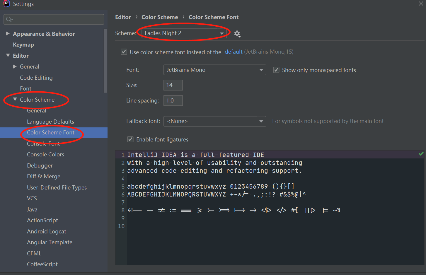Viewport: 426px width, 275px height.
Task: Click the search magnifier icon in settings search
Action: [9, 19]
